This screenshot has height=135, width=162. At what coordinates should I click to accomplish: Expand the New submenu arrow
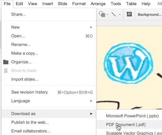click(91, 27)
